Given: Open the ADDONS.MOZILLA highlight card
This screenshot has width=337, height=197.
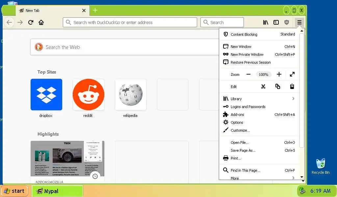Looking at the screenshot, I should click(67, 162).
